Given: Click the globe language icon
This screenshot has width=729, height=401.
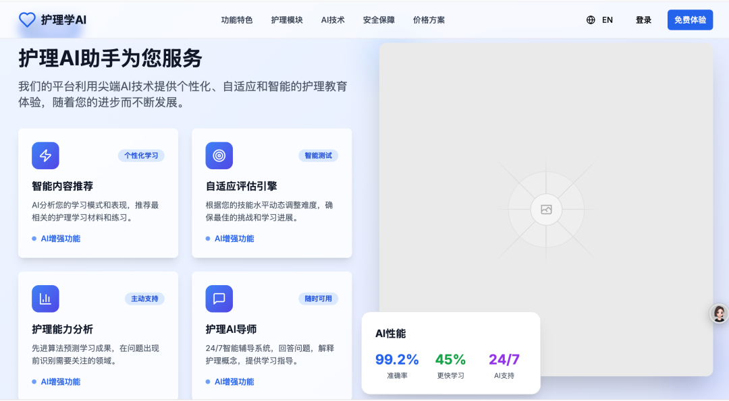Looking at the screenshot, I should click(591, 20).
